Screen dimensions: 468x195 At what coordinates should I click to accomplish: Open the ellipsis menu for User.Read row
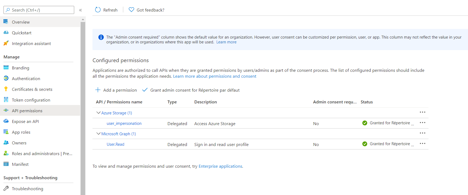pyautogui.click(x=423, y=144)
